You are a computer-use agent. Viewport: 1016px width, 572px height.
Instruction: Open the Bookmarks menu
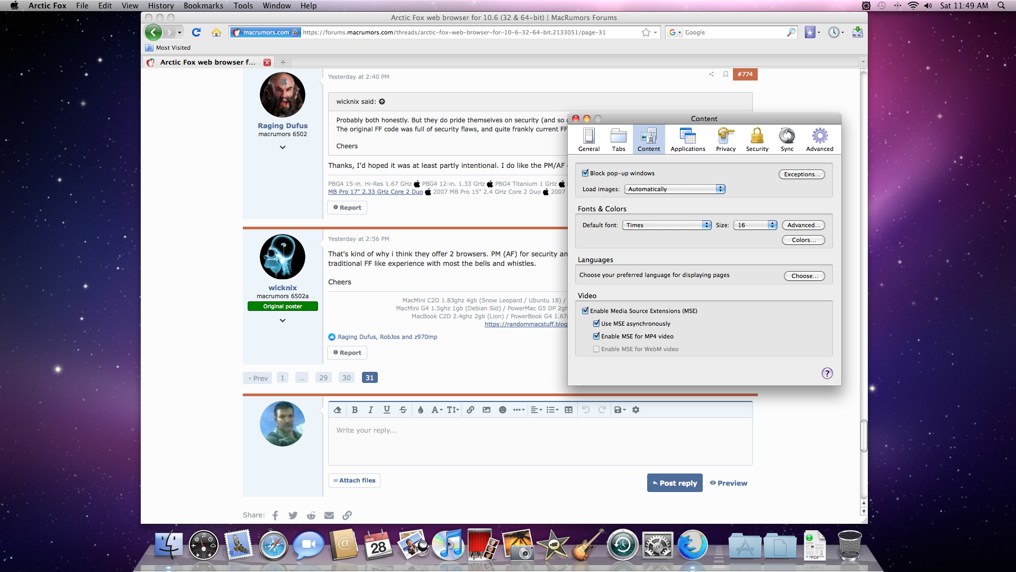[x=203, y=6]
